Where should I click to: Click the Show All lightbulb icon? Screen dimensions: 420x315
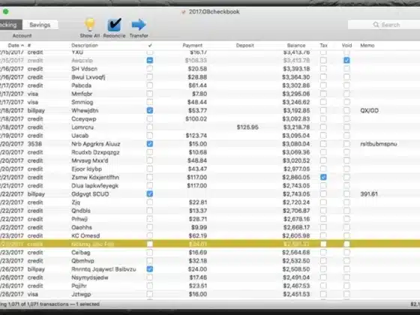click(x=90, y=25)
